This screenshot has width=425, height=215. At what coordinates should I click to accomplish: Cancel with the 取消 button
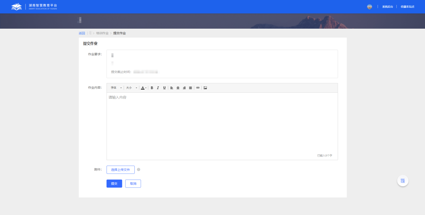click(133, 184)
